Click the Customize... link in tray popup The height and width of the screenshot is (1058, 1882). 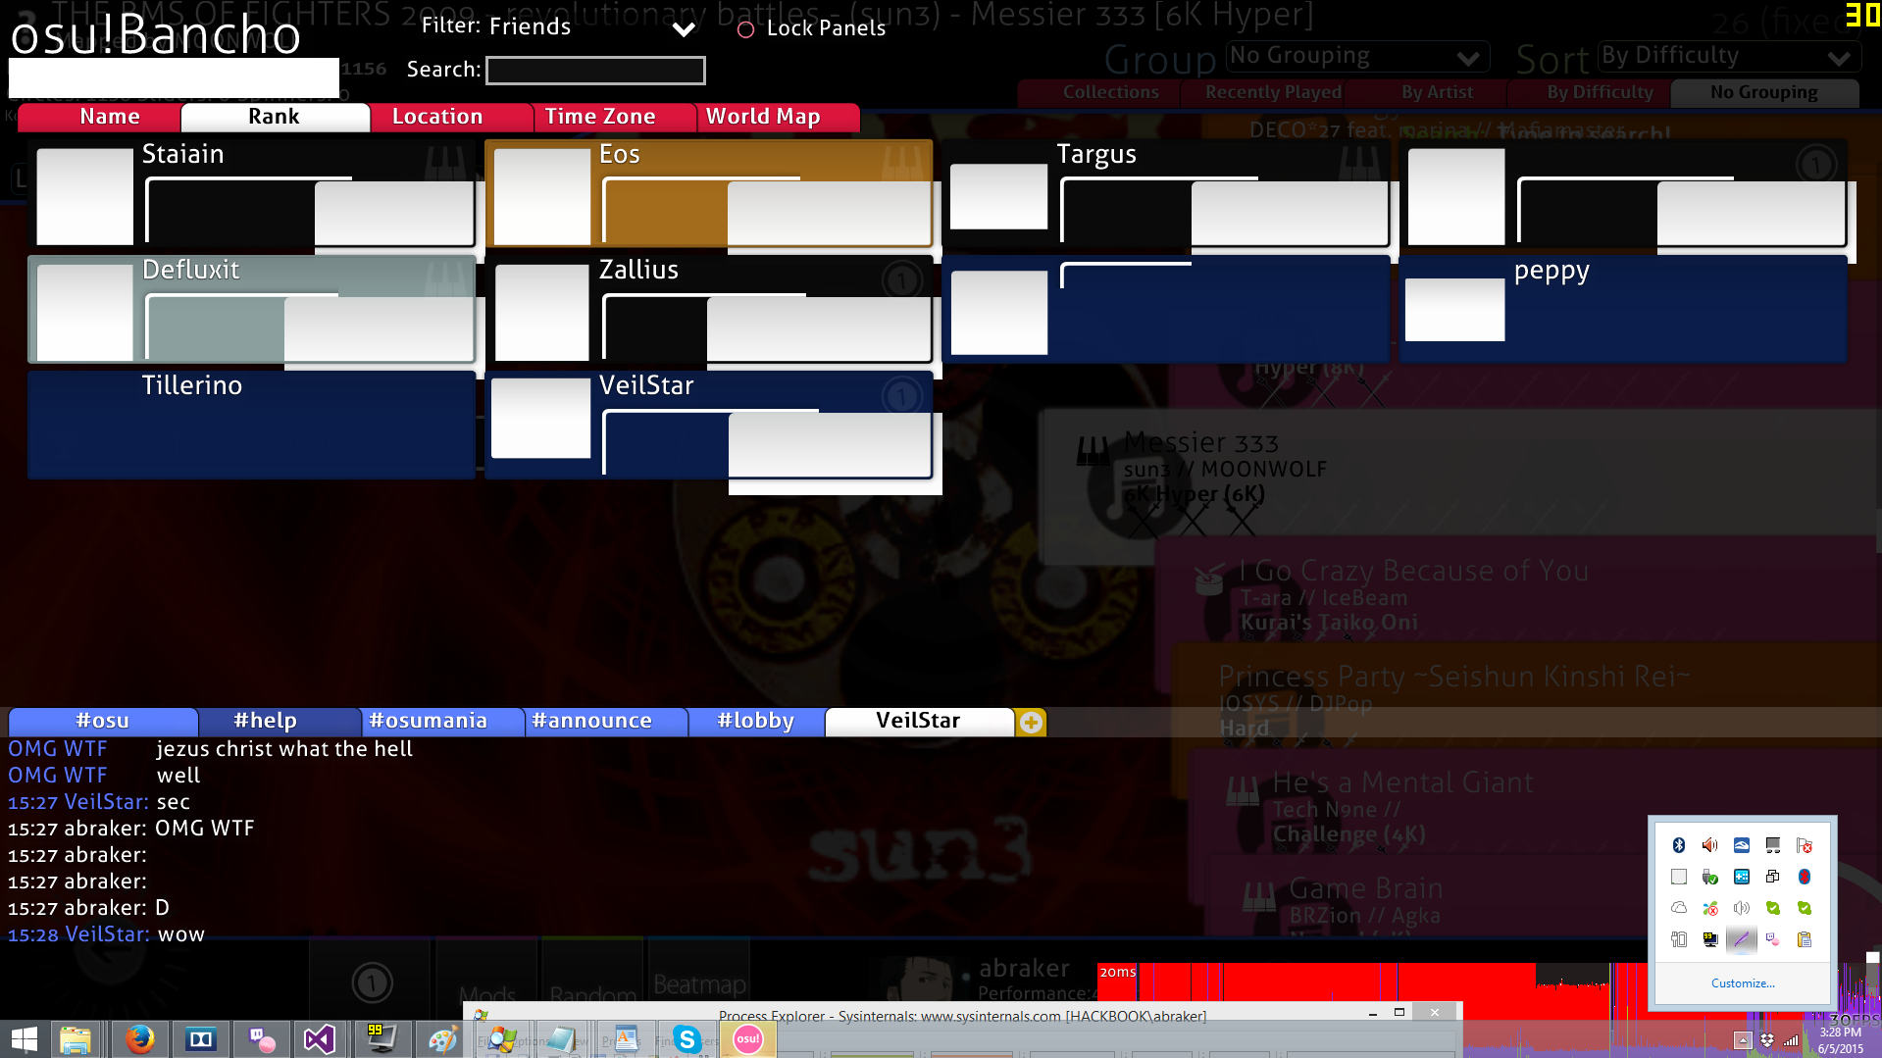click(x=1743, y=983)
